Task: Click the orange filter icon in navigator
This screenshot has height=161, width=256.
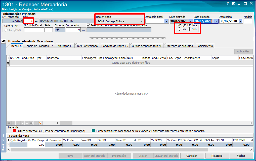Action: point(40,123)
